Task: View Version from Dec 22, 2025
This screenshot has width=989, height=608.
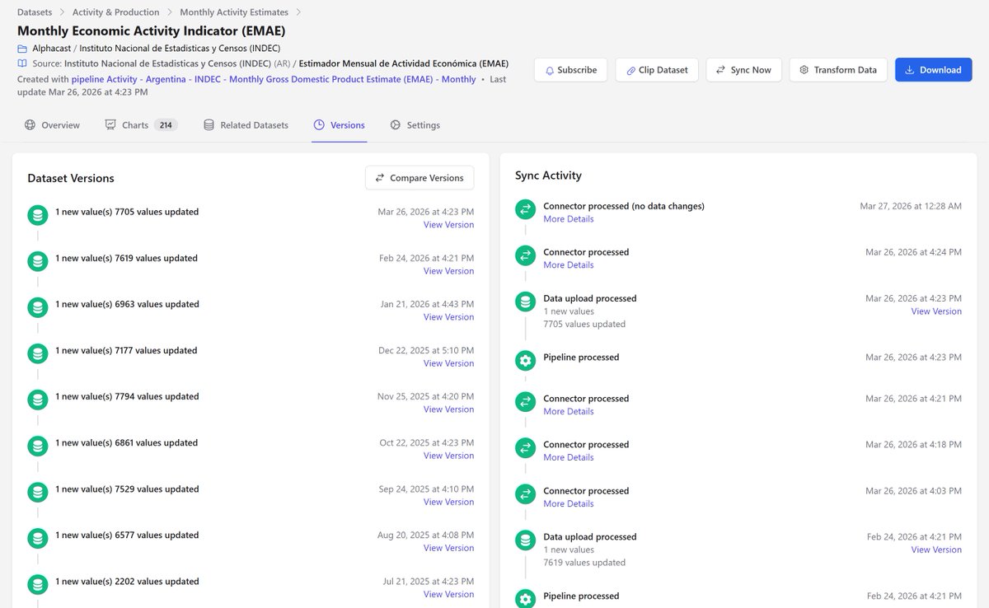Action: pos(448,363)
